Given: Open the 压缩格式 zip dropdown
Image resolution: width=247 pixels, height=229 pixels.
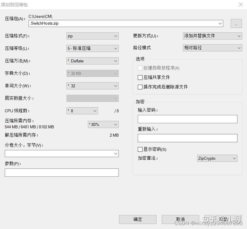Looking at the screenshot, I should point(92,36).
